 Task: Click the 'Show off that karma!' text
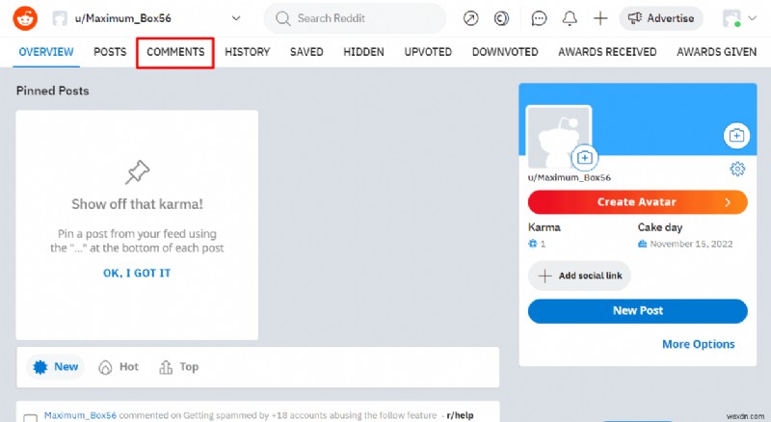(137, 204)
